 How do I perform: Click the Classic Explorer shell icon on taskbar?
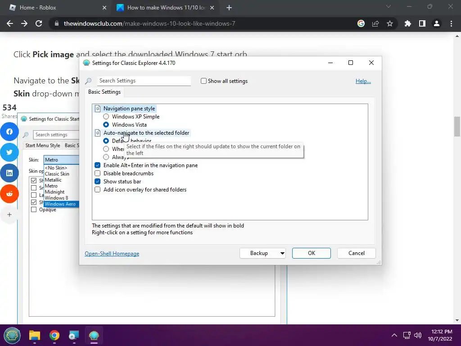tap(94, 335)
